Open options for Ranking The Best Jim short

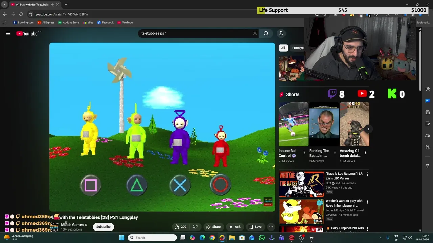(335, 153)
